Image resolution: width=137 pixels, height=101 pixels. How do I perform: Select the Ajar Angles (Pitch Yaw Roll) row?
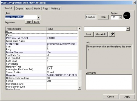(x=41, y=70)
